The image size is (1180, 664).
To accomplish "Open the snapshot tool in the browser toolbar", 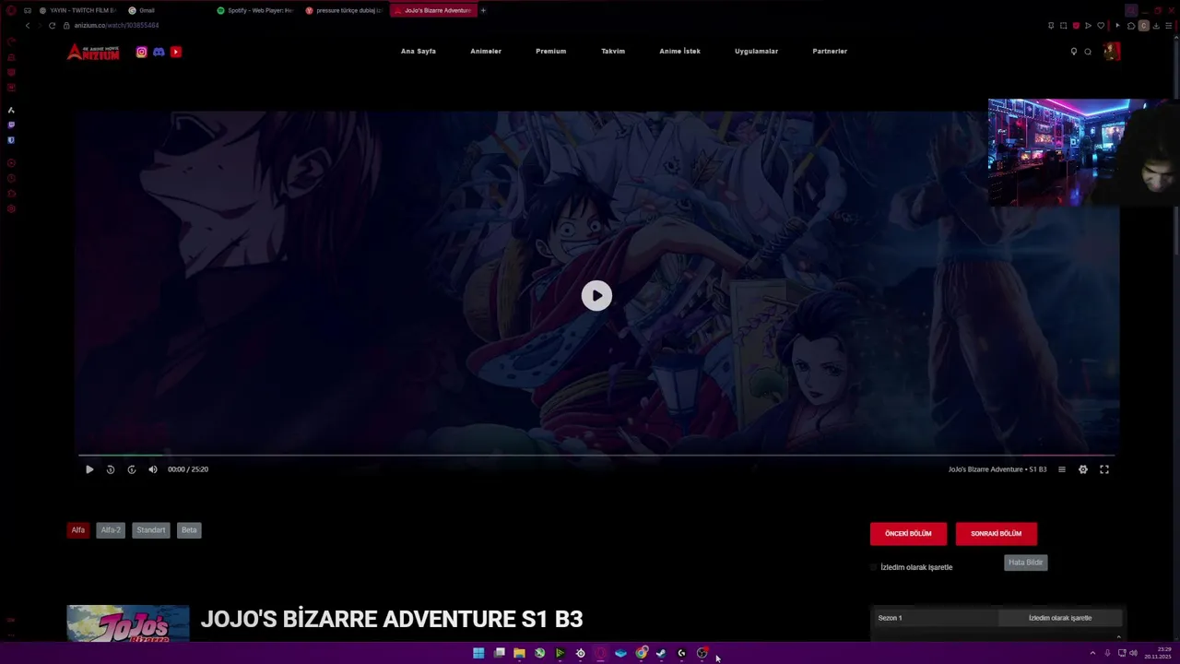I will [1063, 26].
